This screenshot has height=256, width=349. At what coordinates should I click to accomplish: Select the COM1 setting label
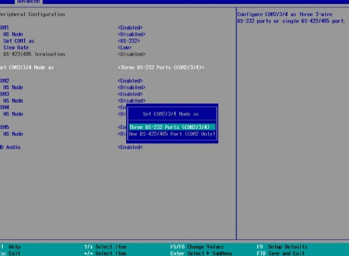tap(4, 28)
